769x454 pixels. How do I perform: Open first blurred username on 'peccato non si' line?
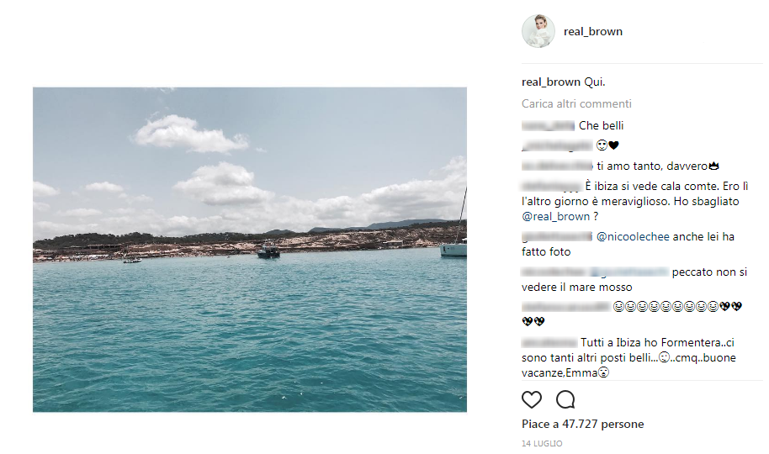(553, 272)
